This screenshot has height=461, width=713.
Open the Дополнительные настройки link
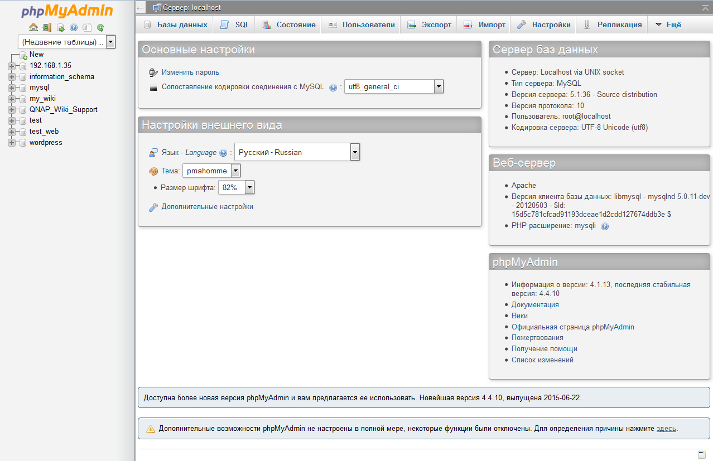point(208,207)
